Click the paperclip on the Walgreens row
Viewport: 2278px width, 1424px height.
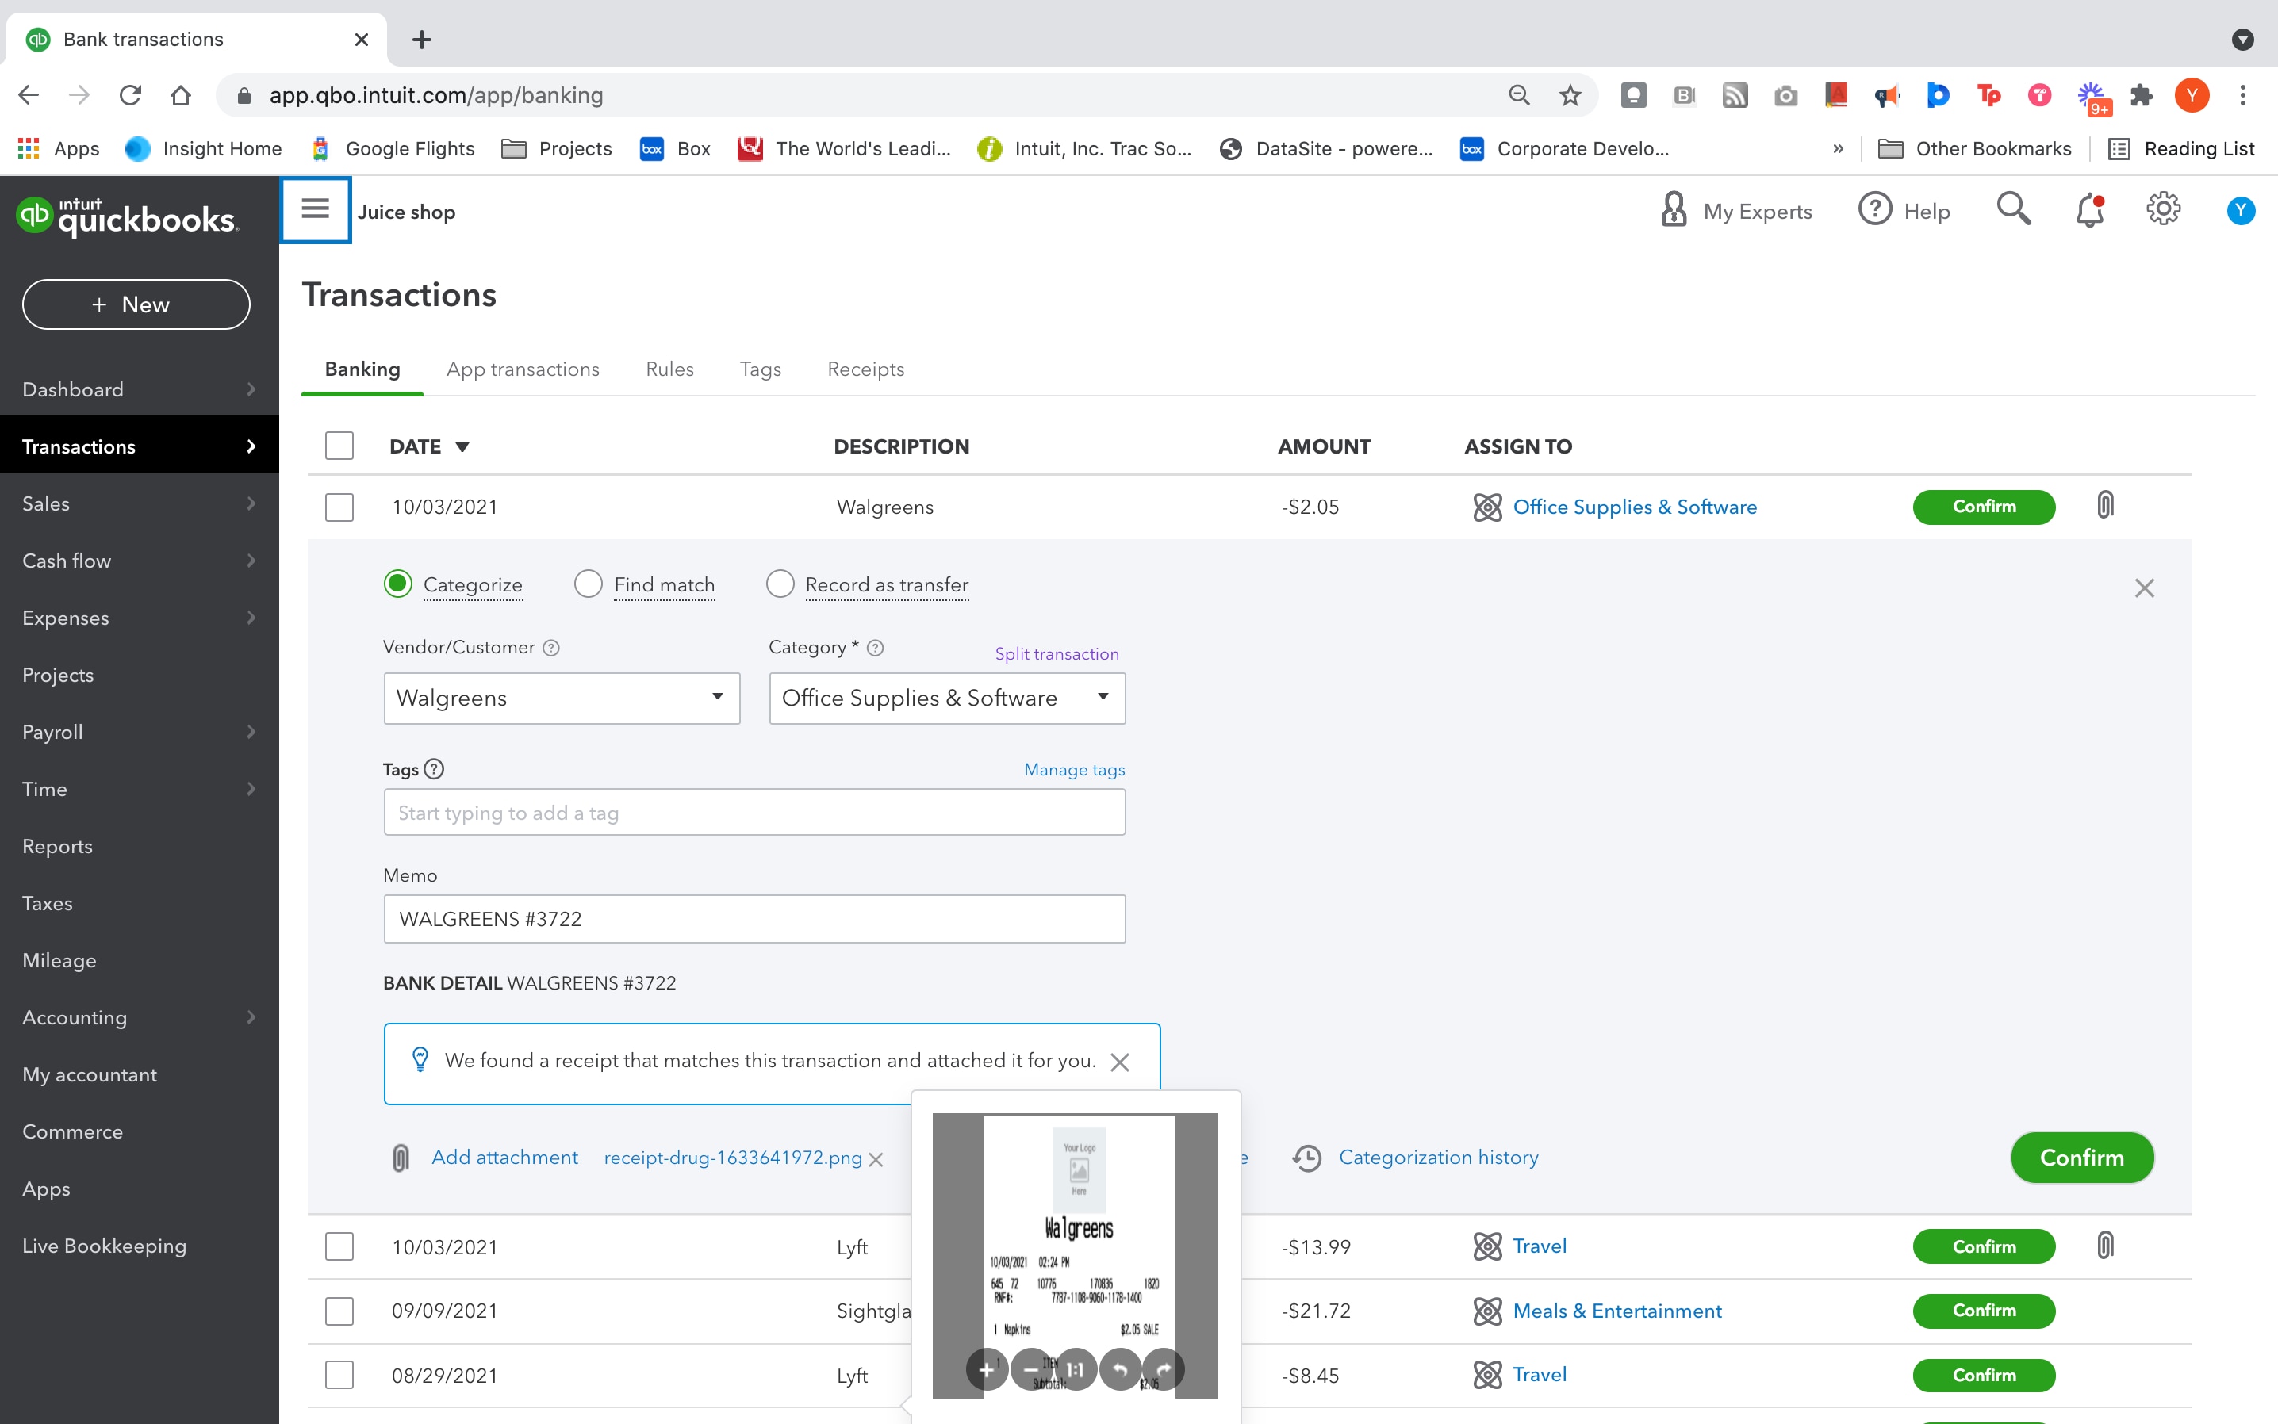coord(2106,506)
